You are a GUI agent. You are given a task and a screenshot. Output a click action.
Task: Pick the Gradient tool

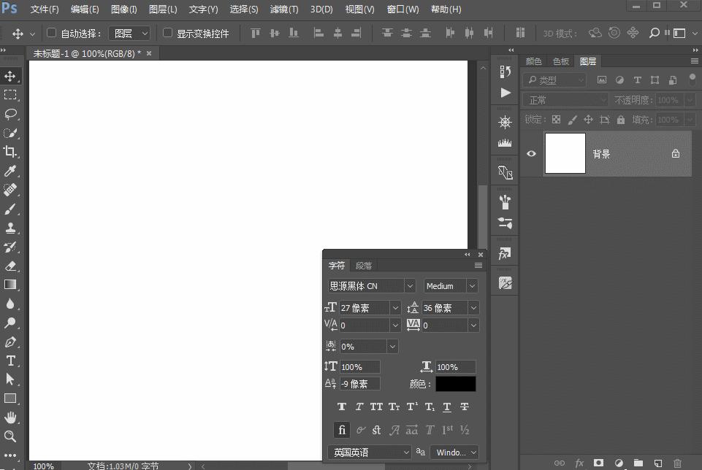[x=10, y=285]
